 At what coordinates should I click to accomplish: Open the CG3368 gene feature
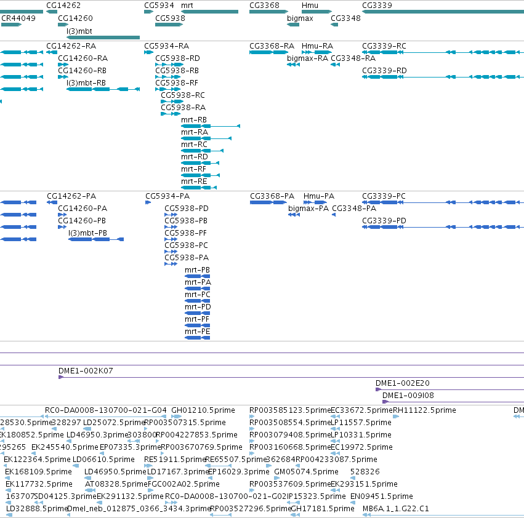(x=268, y=12)
